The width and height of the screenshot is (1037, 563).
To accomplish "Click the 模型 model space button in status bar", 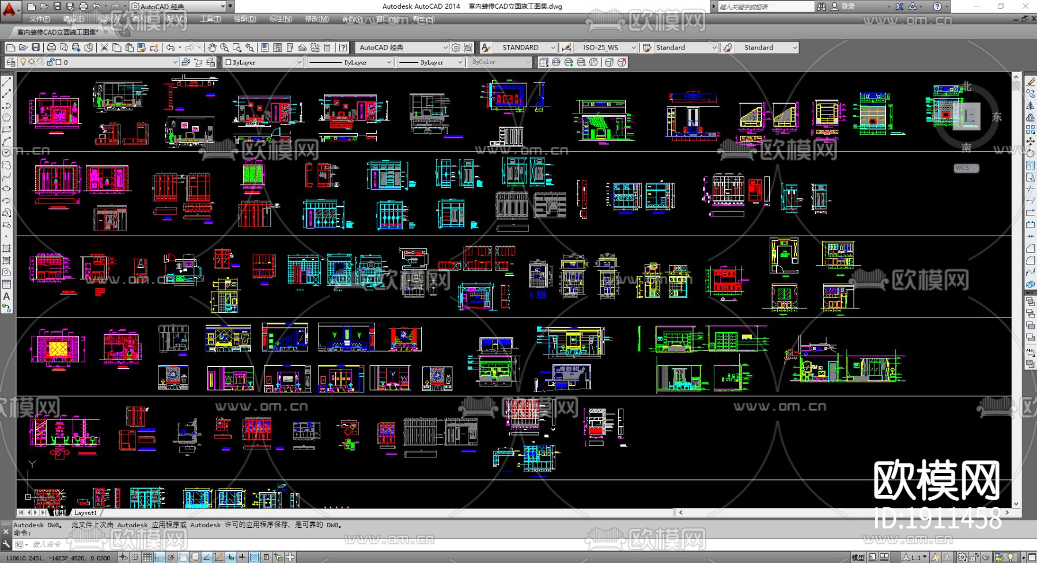I will pyautogui.click(x=858, y=557).
